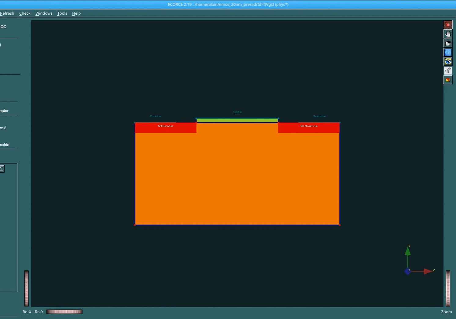This screenshot has height=319, width=456.
Task: Open the Help menu
Action: click(76, 13)
